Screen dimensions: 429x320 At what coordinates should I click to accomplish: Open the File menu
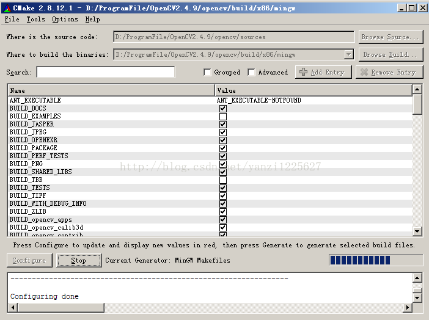[12, 19]
